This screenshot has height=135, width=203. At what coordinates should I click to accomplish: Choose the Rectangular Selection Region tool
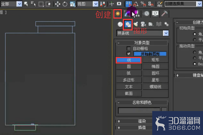pos(41,4)
